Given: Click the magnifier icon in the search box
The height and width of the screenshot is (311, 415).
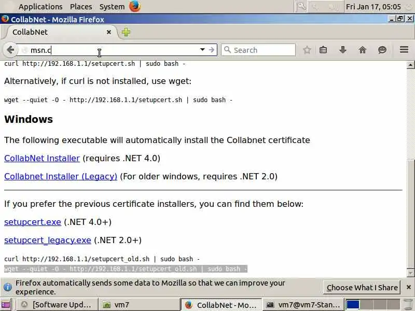Looking at the screenshot, I should (227, 50).
